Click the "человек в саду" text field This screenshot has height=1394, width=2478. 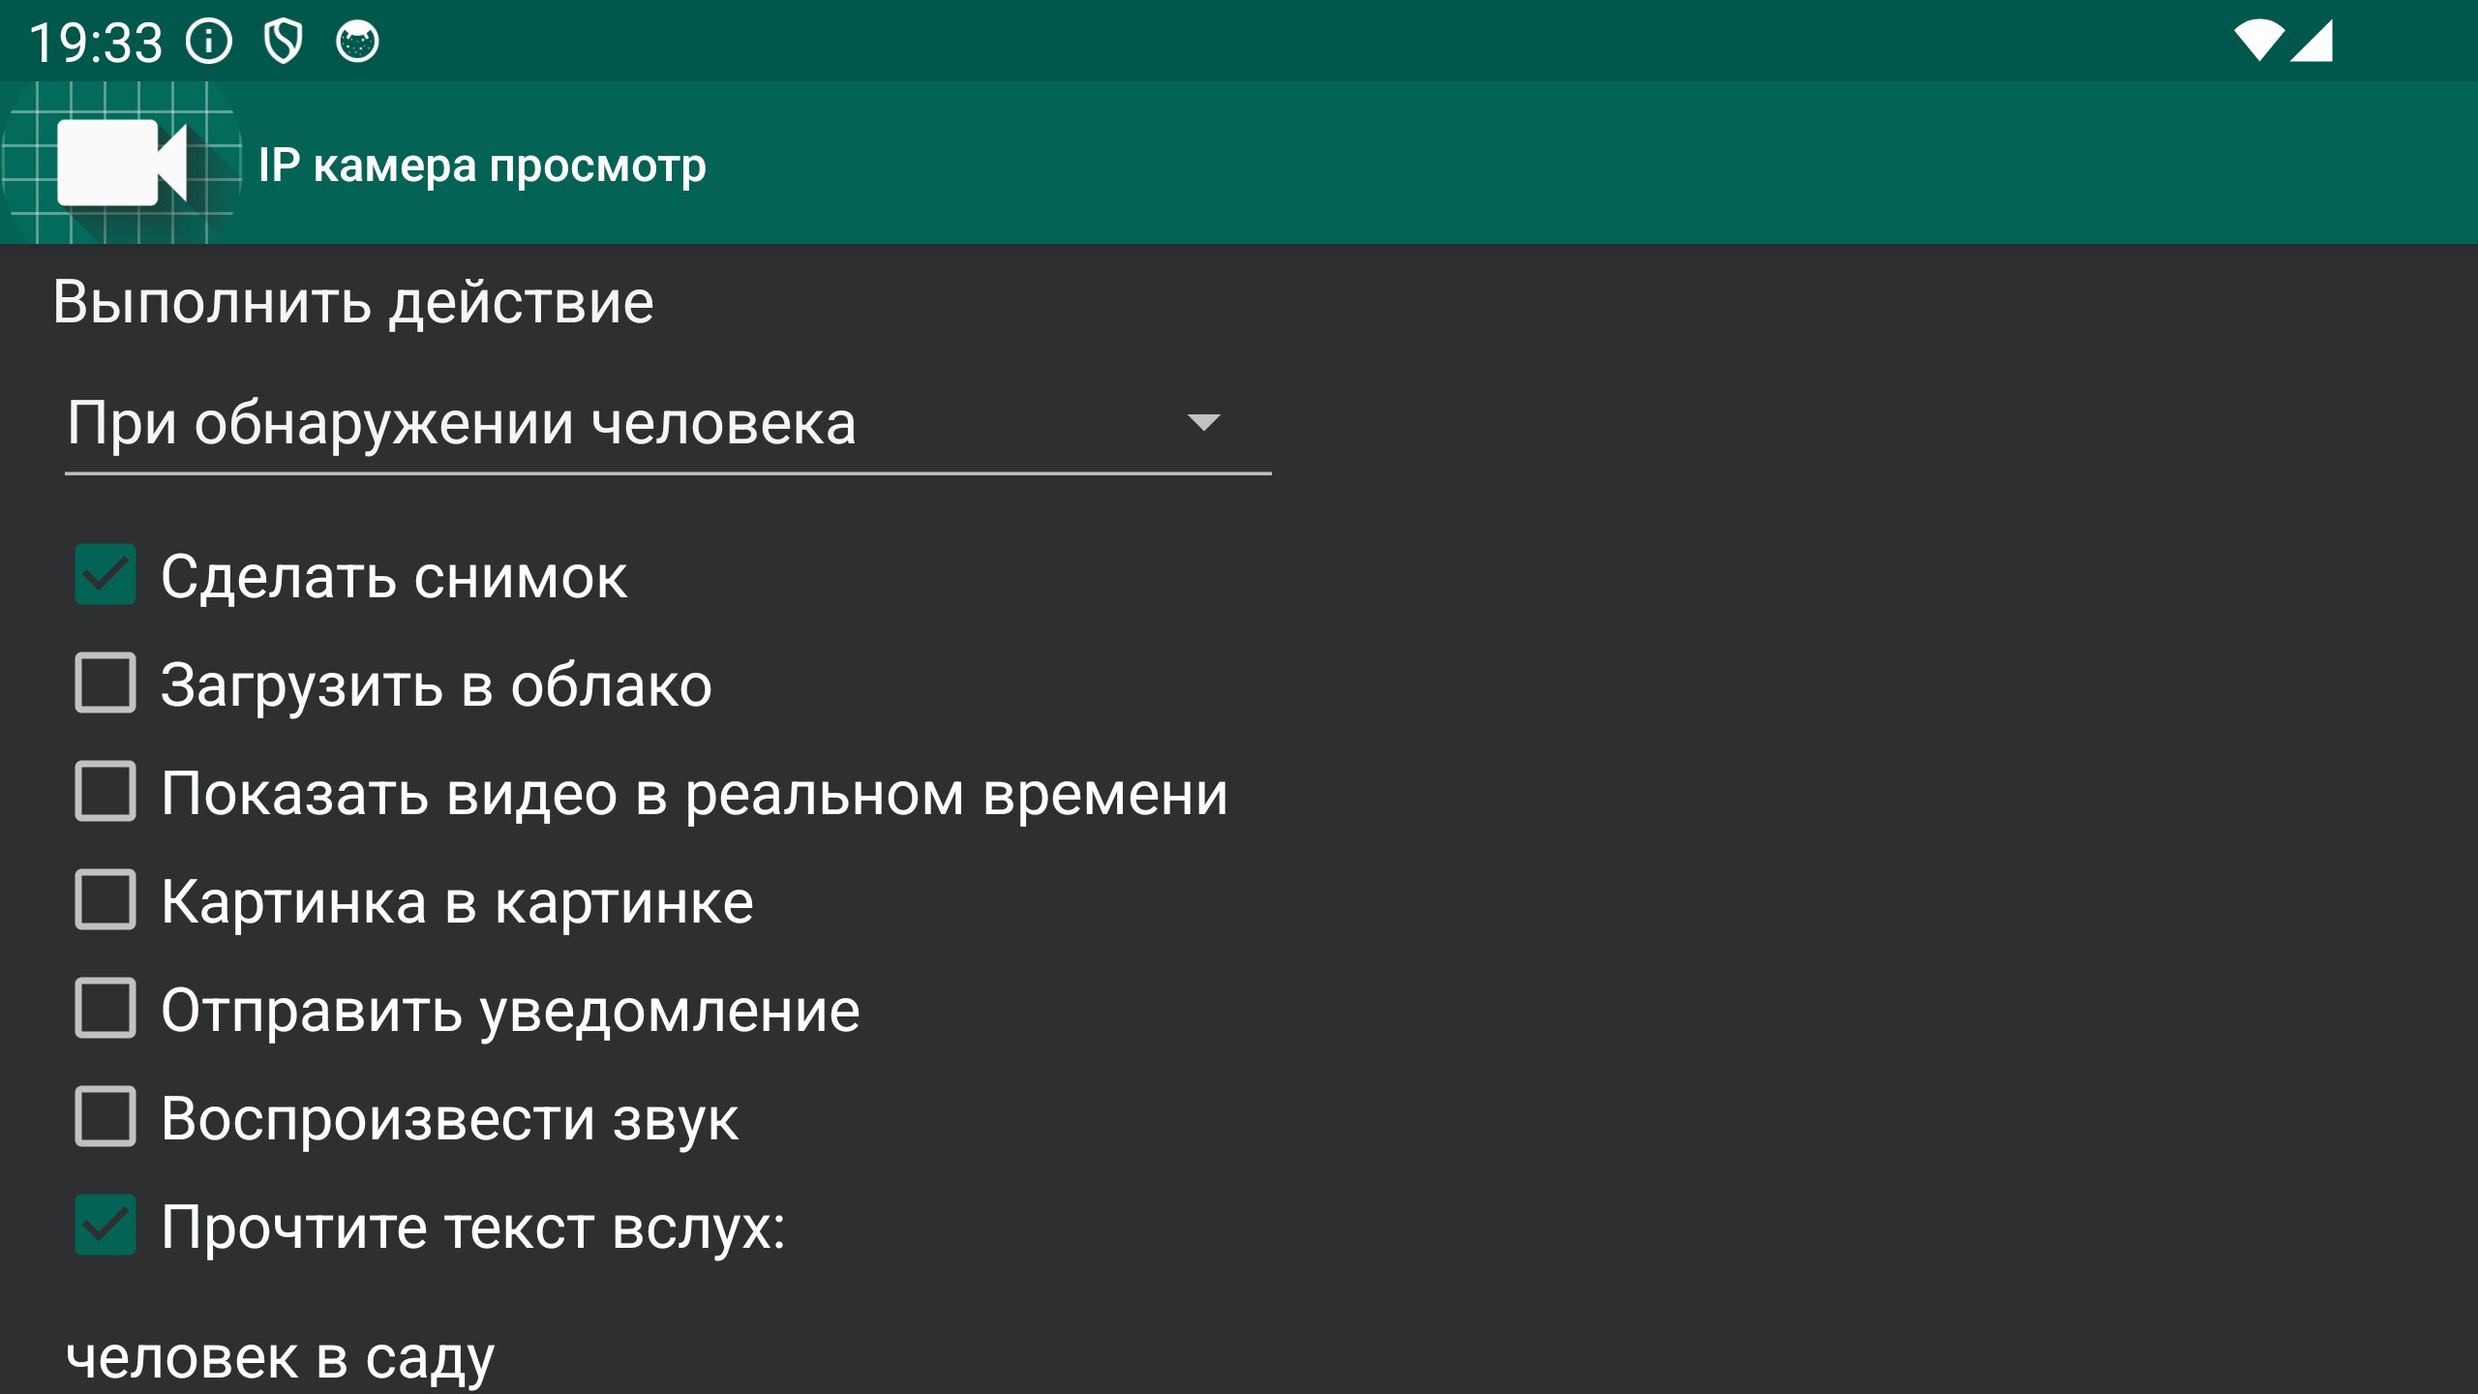click(x=281, y=1357)
